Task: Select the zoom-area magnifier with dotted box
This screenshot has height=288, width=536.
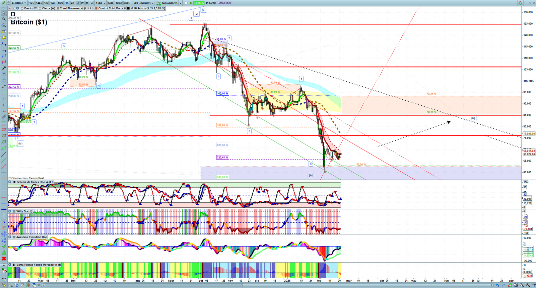Action: click(x=4, y=25)
